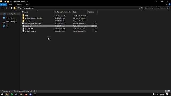Select the install_requirements.bat file name
The image size is (171, 96).
(x=33, y=23)
